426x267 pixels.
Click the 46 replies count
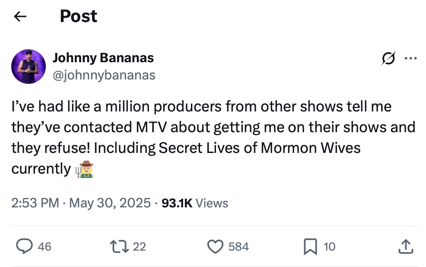point(45,247)
